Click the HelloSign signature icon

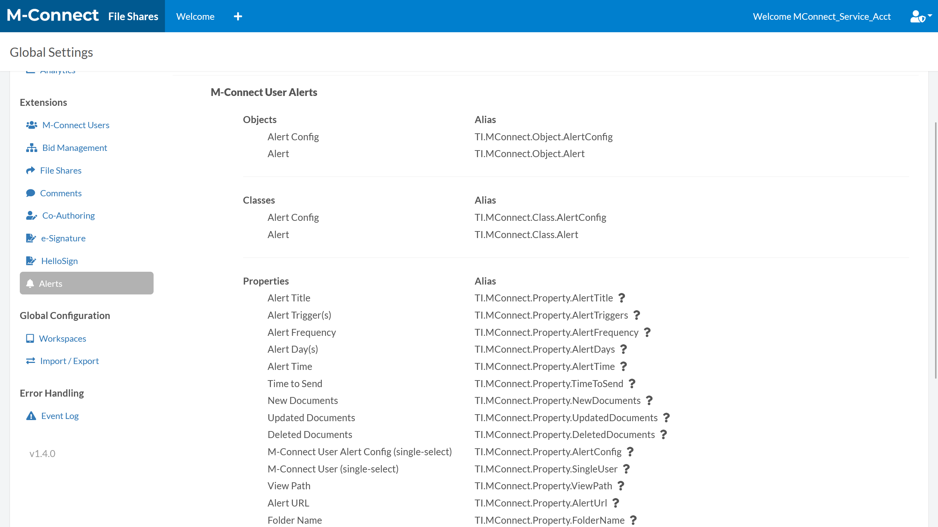coord(31,261)
